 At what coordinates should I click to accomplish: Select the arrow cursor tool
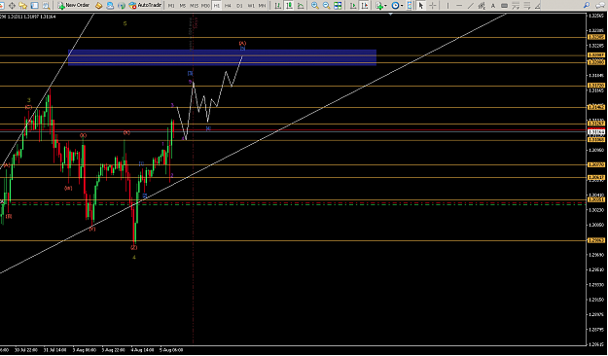click(x=420, y=6)
